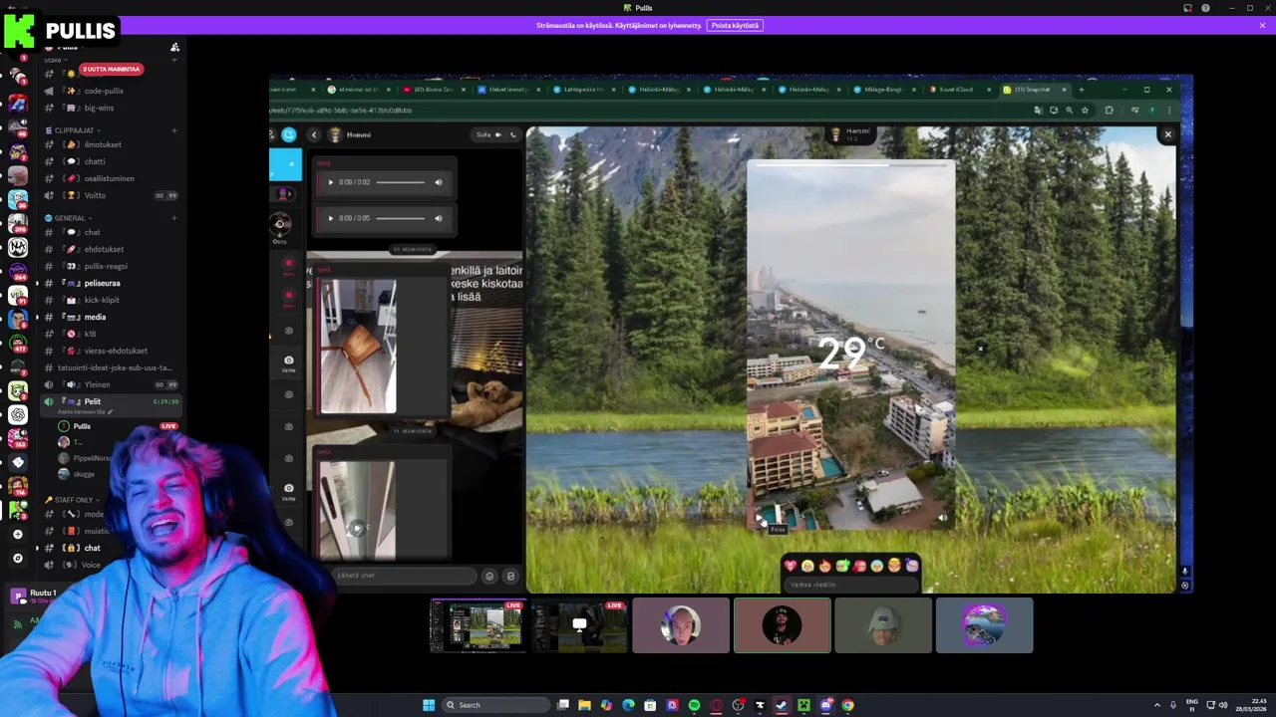Seek in the 0:05 audio progress bar
This screenshot has height=717, width=1276.
pyautogui.click(x=401, y=218)
